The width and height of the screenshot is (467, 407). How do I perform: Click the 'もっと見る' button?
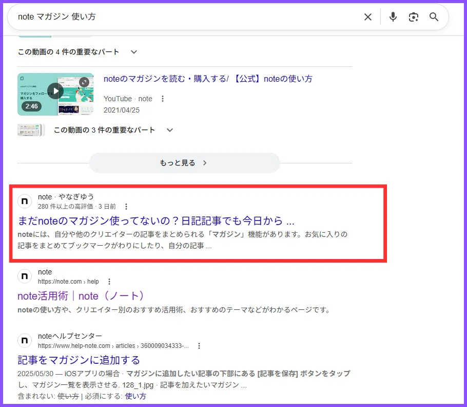pos(185,163)
